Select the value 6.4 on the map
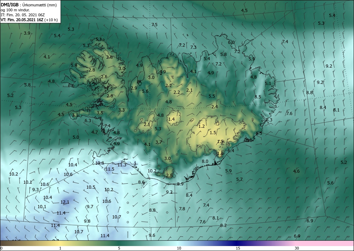Image resolution: width=354 pixels, height=251 pixels. [231, 150]
